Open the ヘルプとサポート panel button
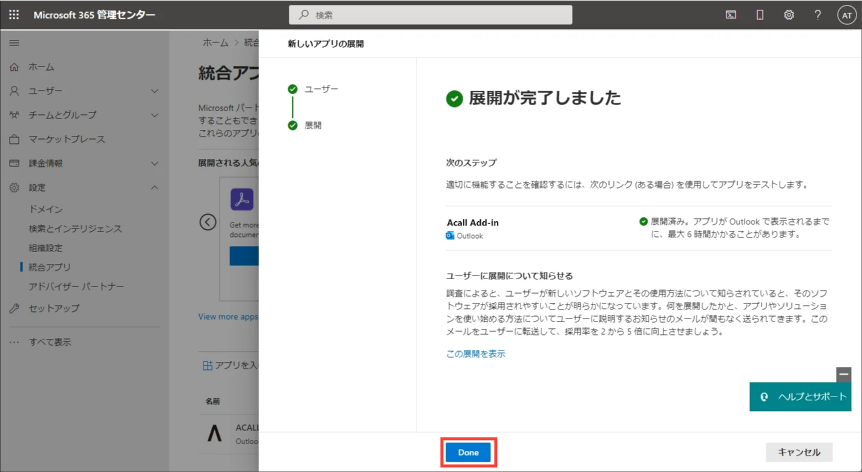The height and width of the screenshot is (472, 862). point(800,396)
